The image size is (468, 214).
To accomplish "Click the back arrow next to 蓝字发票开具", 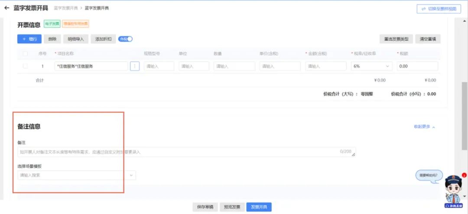I will point(6,8).
